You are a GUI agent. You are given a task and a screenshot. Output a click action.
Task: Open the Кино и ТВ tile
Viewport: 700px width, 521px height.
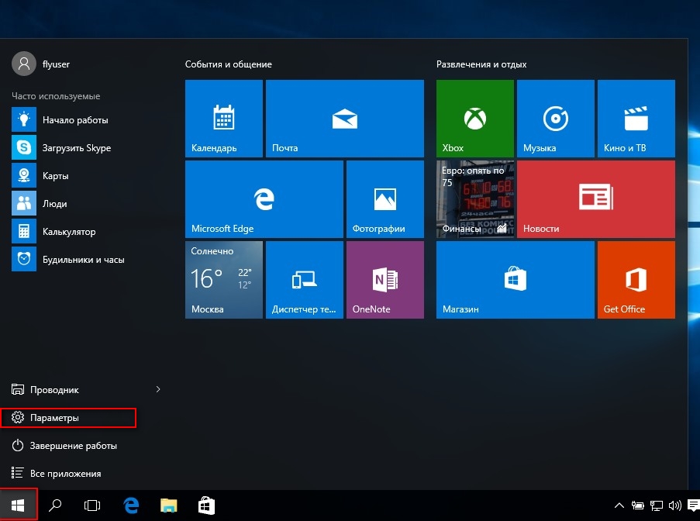[x=636, y=119]
